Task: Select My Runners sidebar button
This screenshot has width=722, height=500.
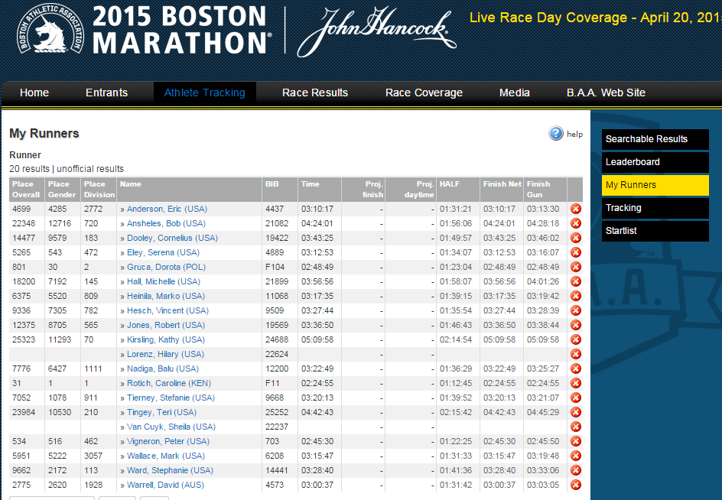Action: [x=655, y=185]
